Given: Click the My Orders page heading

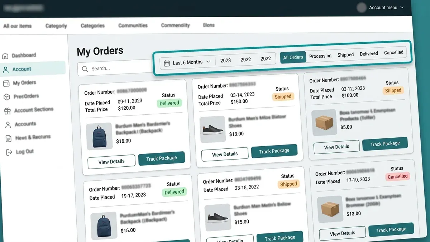Looking at the screenshot, I should point(100,51).
